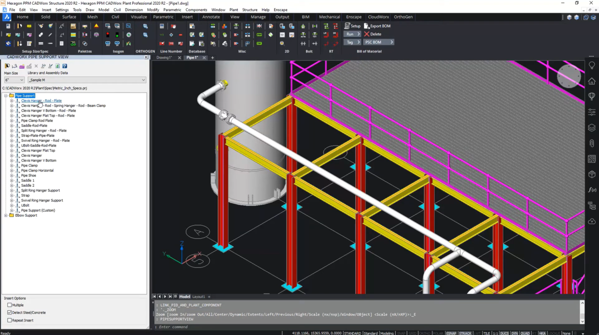Open the File menu
This screenshot has height=335, width=599.
(x=12, y=9)
